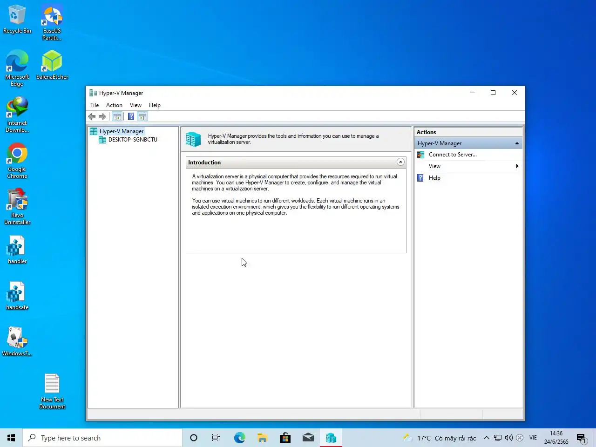Open File Explorer from taskbar
This screenshot has width=596, height=447.
click(262, 438)
